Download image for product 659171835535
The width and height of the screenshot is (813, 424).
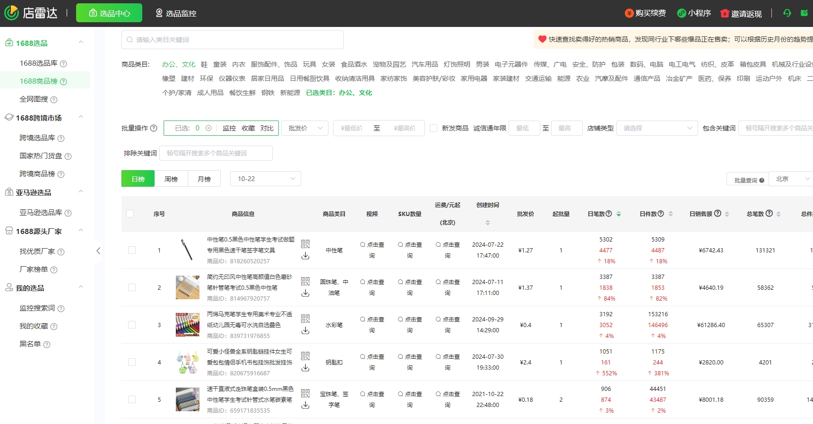pyautogui.click(x=305, y=405)
